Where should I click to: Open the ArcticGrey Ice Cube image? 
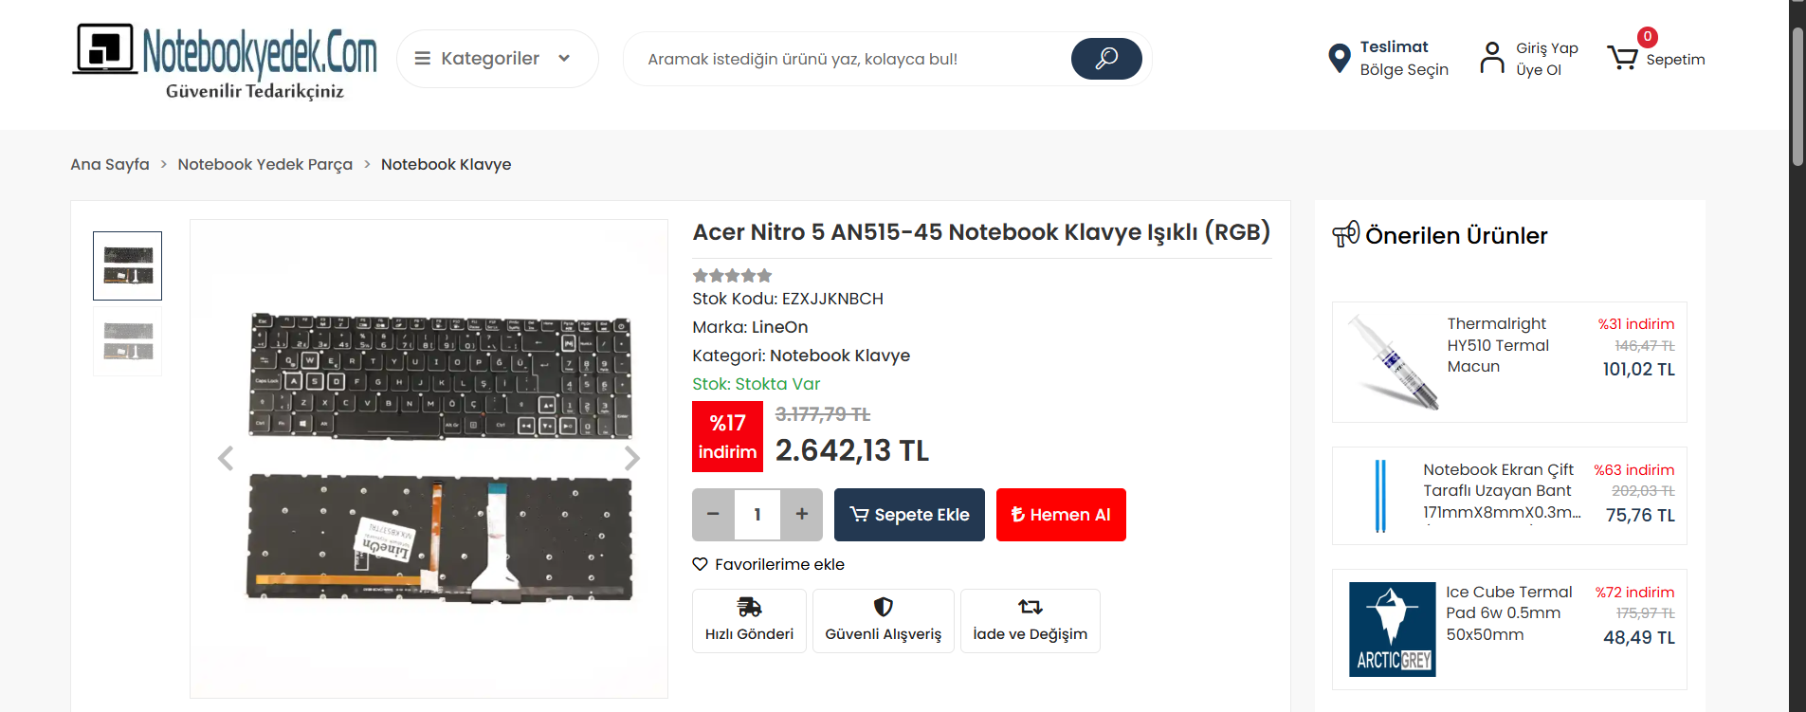coord(1393,630)
